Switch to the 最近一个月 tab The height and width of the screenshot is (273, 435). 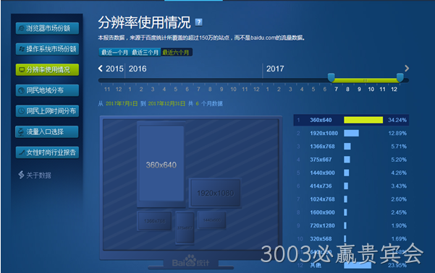(114, 52)
